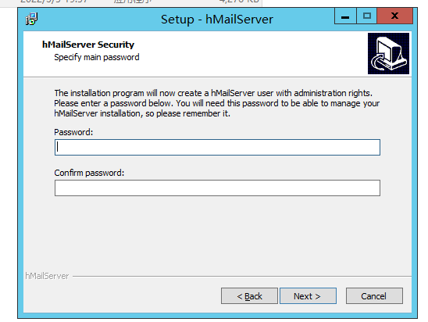Image resolution: width=428 pixels, height=322 pixels.
Task: Click the 'Confirm password:' label
Action: [89, 173]
